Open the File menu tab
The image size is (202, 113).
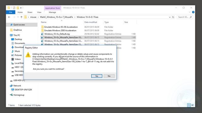[x=10, y=12]
